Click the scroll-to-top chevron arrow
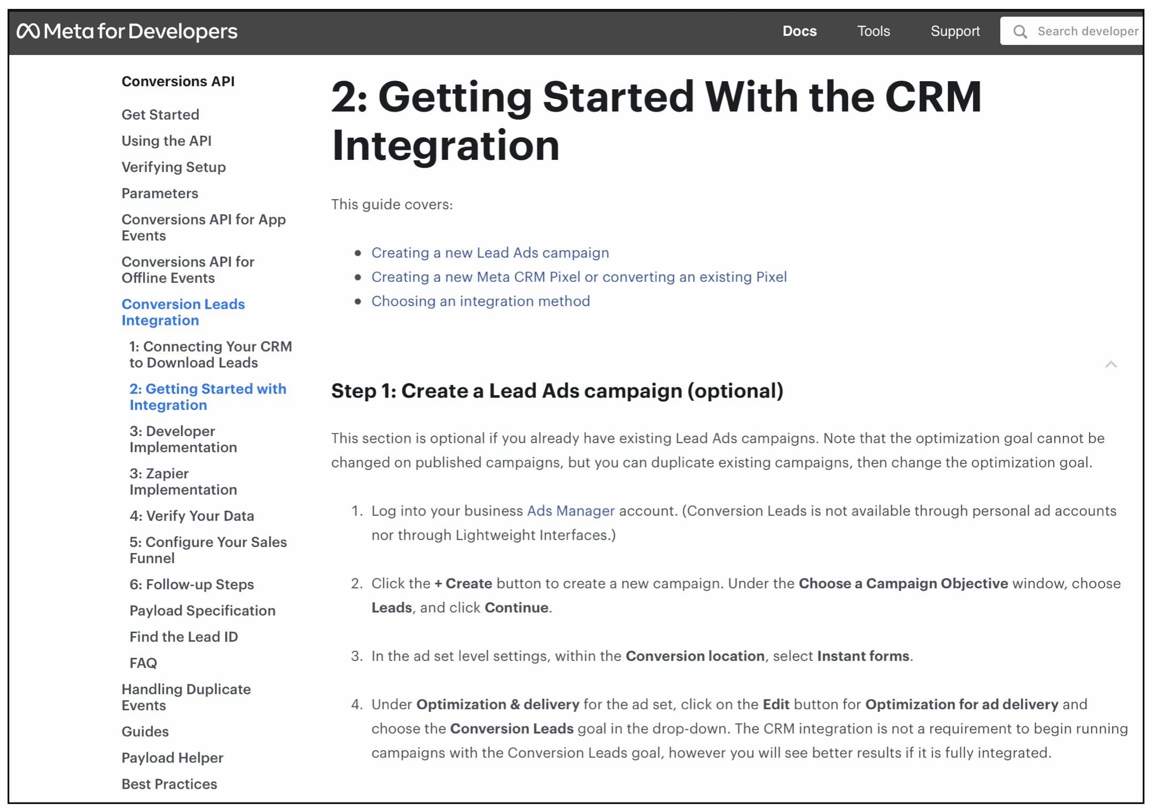Image resolution: width=1152 pixels, height=810 pixels. pos(1111,364)
